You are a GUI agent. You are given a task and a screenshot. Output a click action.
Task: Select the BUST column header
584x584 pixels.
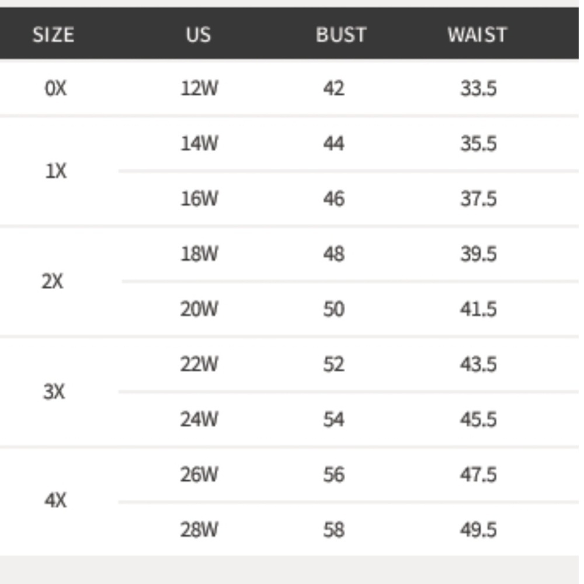tap(340, 35)
